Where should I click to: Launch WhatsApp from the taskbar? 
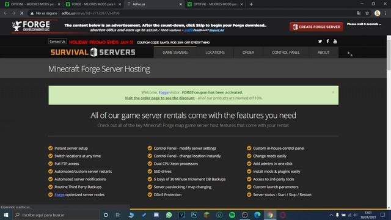(169, 215)
